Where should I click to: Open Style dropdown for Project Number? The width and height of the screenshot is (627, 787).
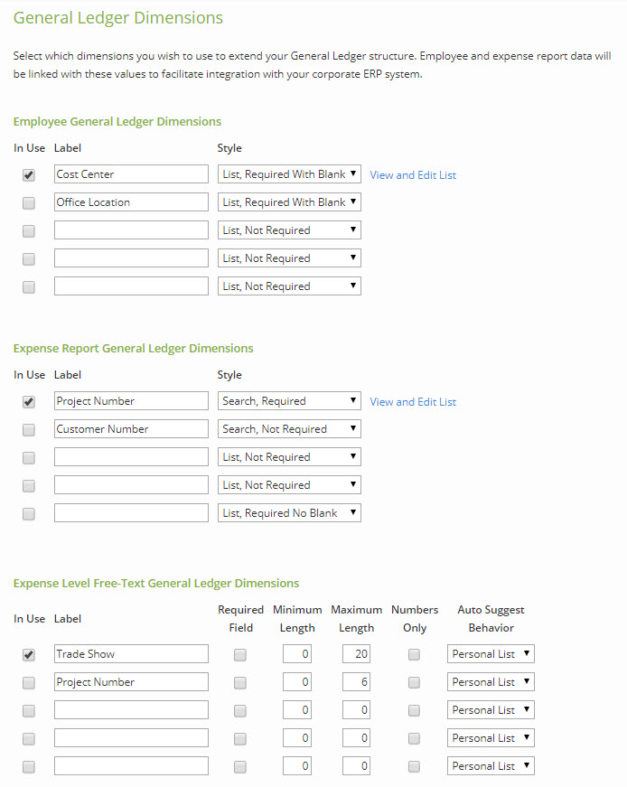click(289, 401)
